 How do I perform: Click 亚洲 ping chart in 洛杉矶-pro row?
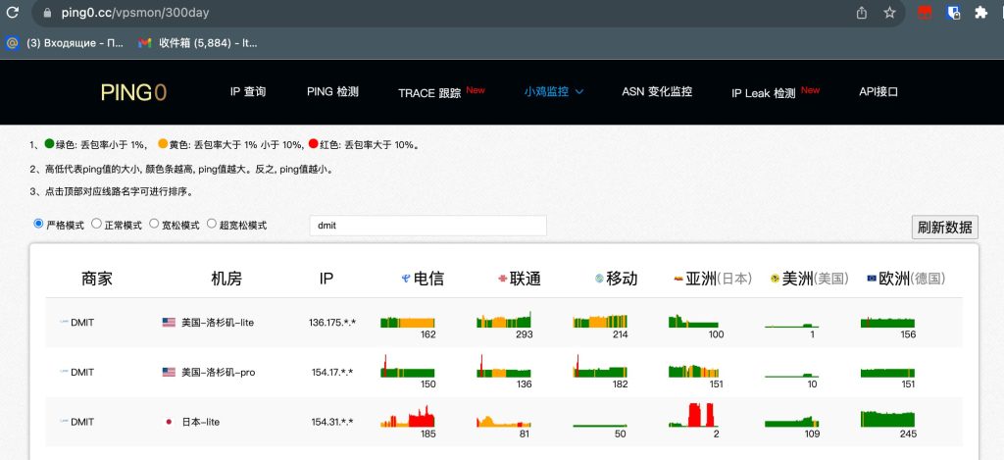tap(694, 371)
